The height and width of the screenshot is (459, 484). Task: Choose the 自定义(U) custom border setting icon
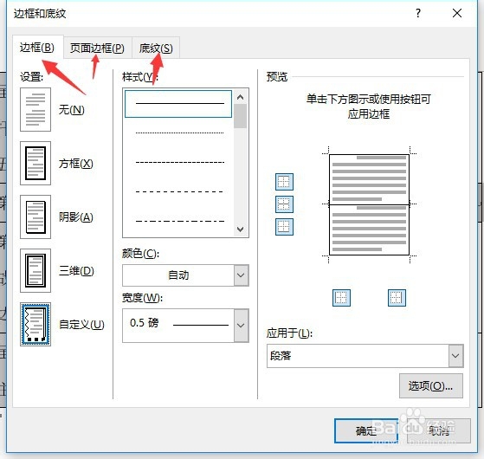tap(35, 325)
